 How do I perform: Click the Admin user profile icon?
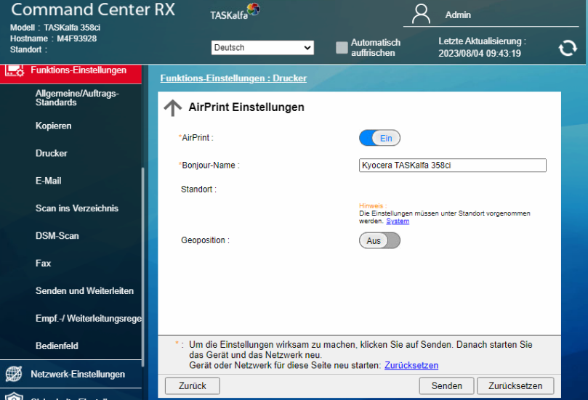(x=422, y=15)
